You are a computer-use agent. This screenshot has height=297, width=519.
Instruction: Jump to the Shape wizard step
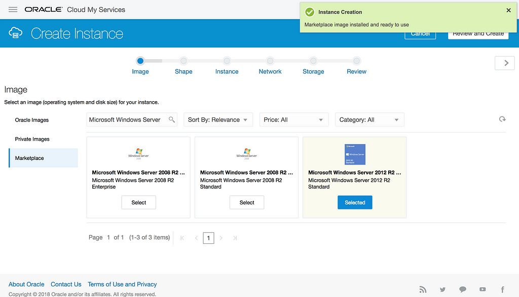tap(183, 66)
